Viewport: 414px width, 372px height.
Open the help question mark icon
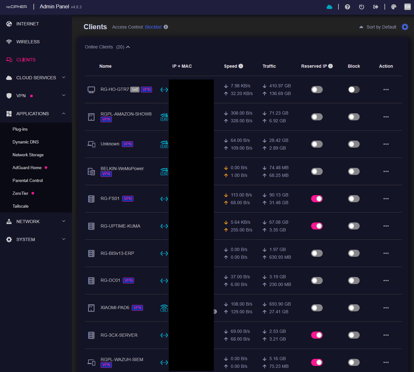coord(347,7)
